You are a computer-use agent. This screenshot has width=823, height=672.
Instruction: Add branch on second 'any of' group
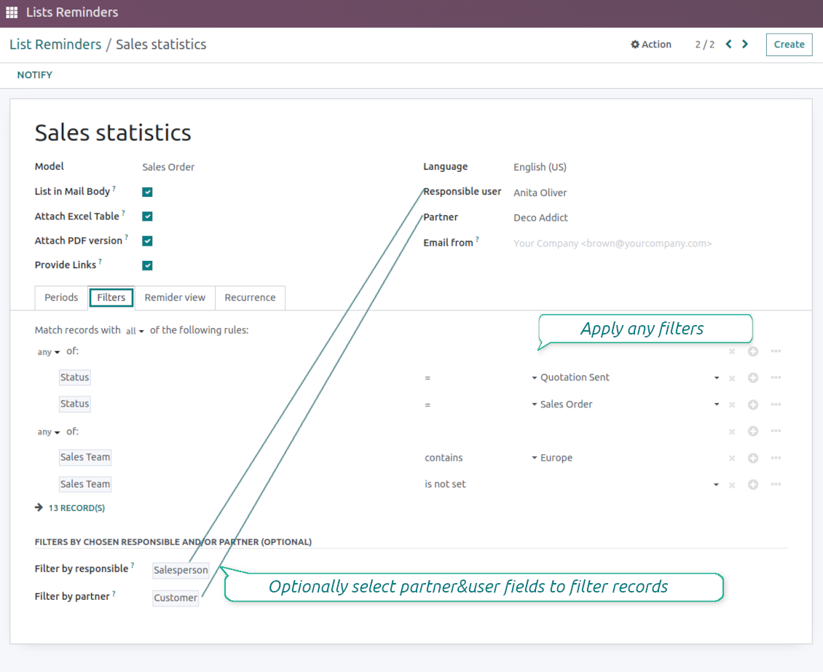click(776, 431)
